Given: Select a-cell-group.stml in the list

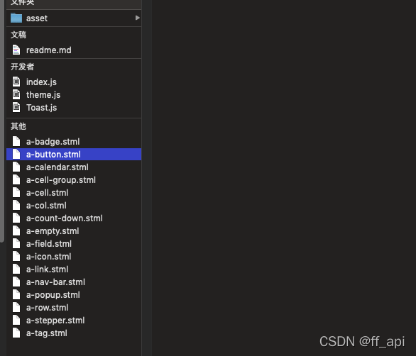Looking at the screenshot, I should click(x=74, y=179).
